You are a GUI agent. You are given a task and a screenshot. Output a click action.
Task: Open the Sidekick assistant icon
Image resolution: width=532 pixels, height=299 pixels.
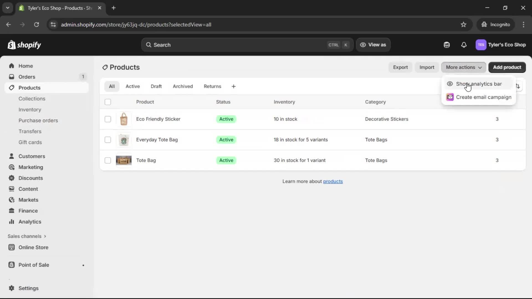[x=447, y=45]
